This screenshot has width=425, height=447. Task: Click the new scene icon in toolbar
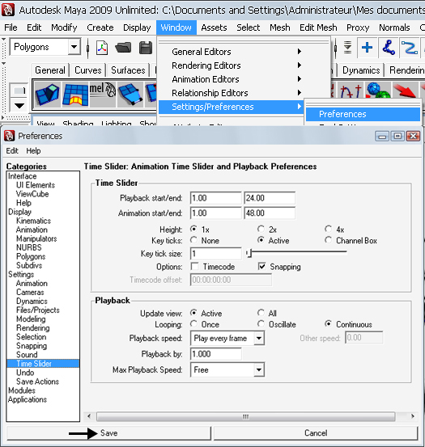click(102, 48)
